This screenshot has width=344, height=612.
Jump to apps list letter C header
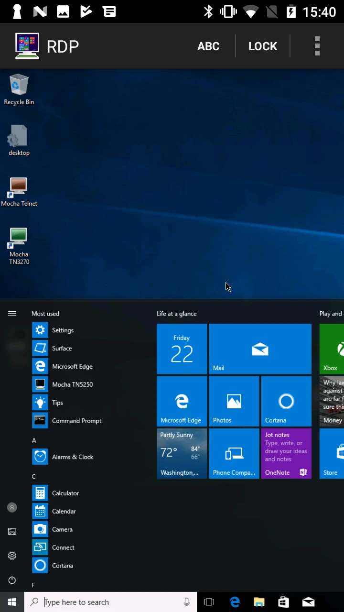pos(34,476)
